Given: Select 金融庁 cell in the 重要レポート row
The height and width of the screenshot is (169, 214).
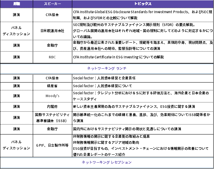Looking at the screenshot, I should pyautogui.click(x=52, y=46).
